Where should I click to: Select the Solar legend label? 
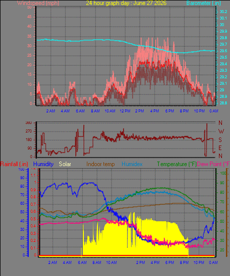pyautogui.click(x=65, y=164)
